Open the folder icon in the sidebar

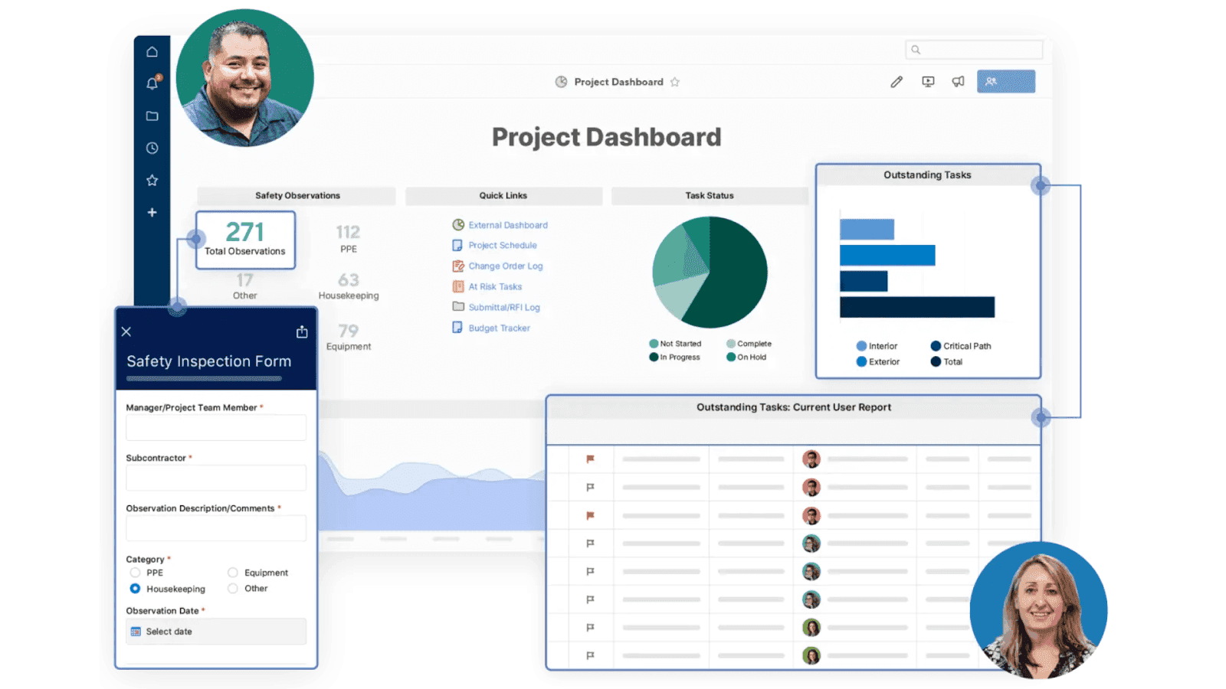(152, 116)
